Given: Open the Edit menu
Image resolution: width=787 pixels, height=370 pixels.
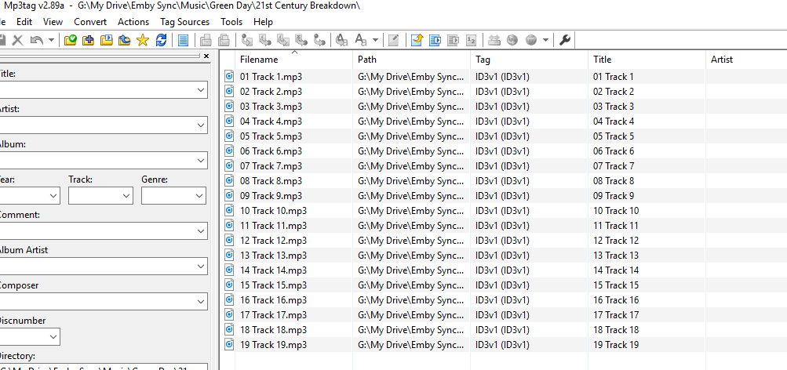Looking at the screenshot, I should (24, 22).
